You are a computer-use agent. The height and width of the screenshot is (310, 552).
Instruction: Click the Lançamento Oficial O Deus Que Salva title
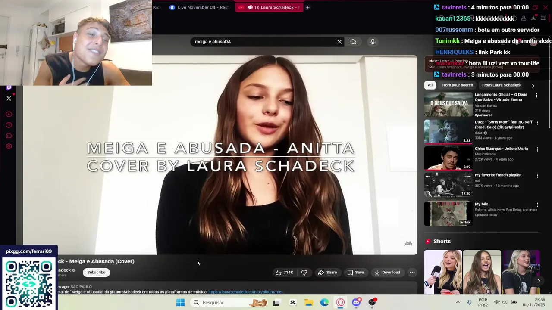click(501, 97)
